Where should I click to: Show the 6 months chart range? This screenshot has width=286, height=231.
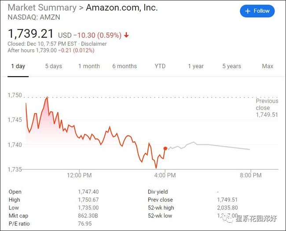pyautogui.click(x=125, y=66)
